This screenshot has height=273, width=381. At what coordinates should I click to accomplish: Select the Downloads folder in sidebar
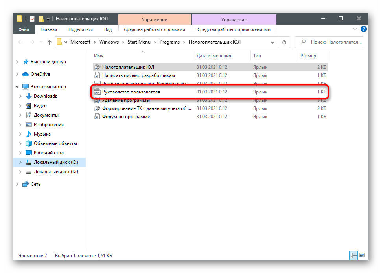(x=45, y=96)
